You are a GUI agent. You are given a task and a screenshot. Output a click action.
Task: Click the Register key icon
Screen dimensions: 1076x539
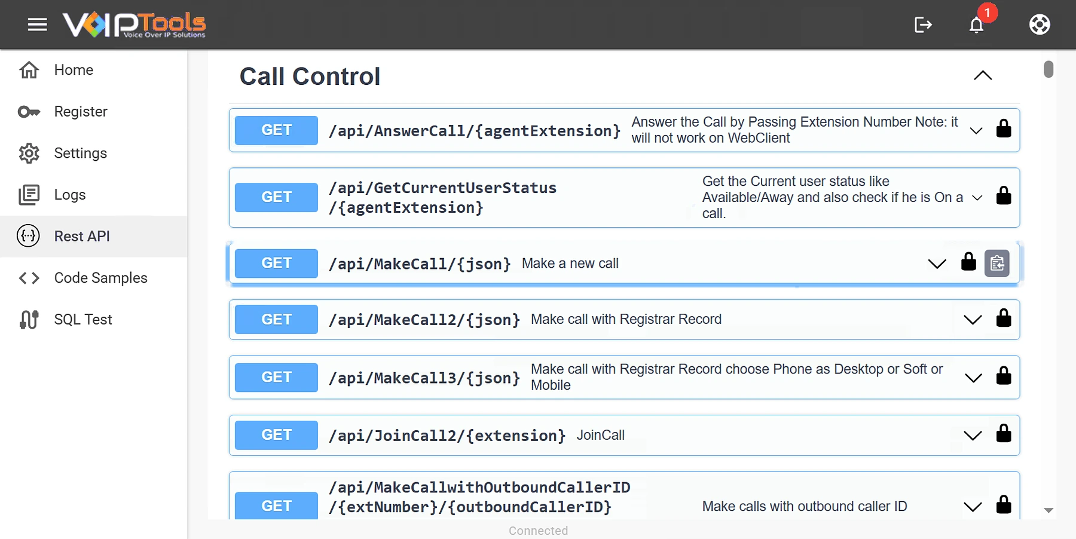click(29, 112)
